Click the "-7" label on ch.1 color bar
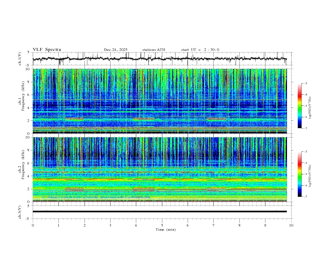Viewport: 328px width, 253px height. coord(305,128)
